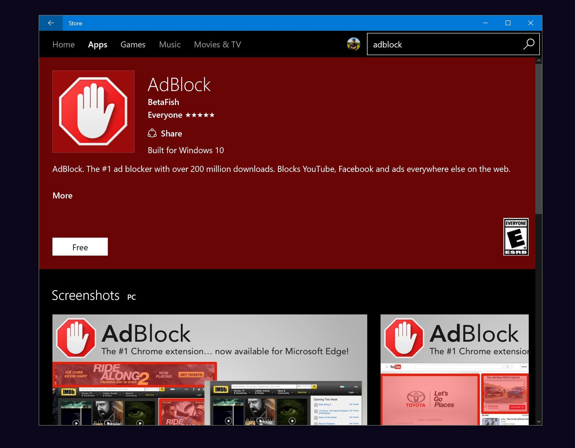575x448 pixels.
Task: Click the 'Built for Windows 10' text
Action: [186, 150]
